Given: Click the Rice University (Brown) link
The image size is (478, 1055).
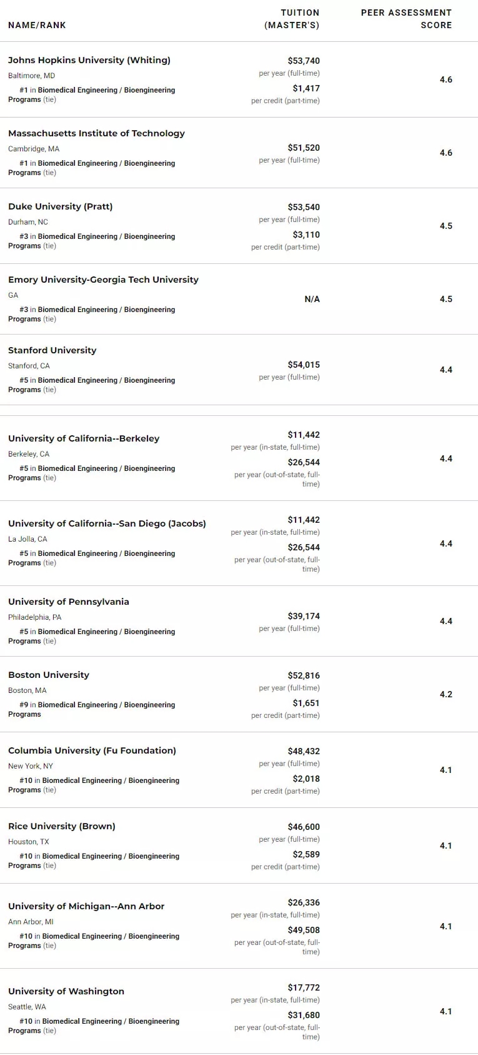Looking at the screenshot, I should point(62,826).
